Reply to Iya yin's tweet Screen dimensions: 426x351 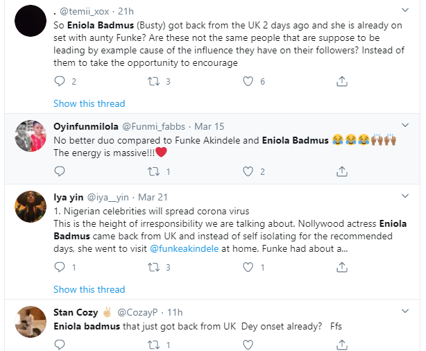60,267
